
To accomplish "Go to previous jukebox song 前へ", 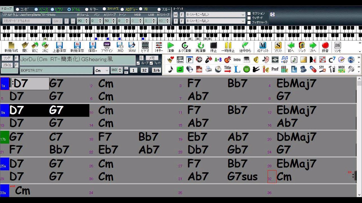I will 291,47.
